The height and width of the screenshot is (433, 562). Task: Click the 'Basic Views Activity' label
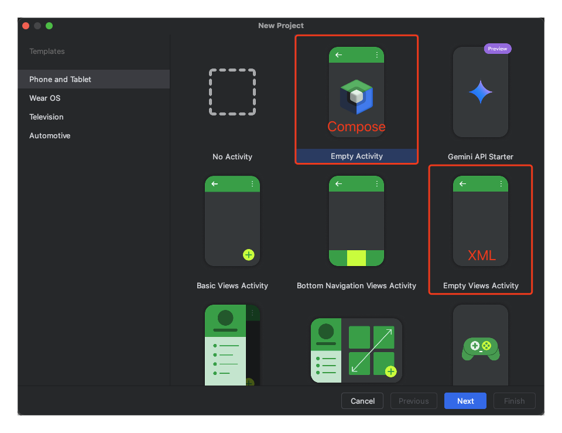[232, 285]
